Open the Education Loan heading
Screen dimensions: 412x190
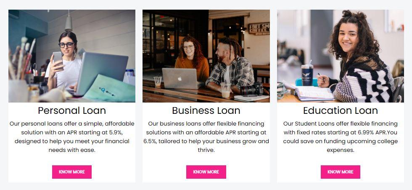coord(340,110)
